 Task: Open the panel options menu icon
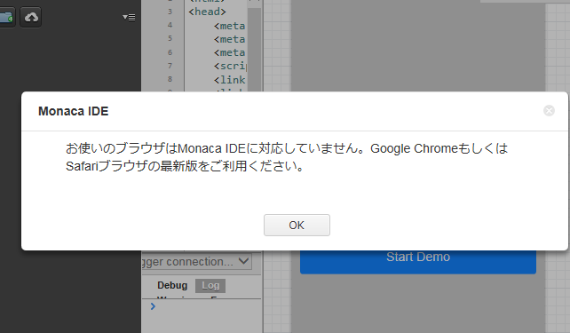pos(129,17)
